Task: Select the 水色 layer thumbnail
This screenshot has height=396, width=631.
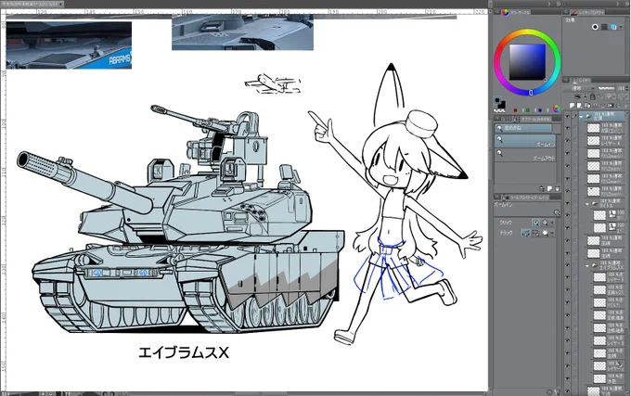Action: point(599,378)
